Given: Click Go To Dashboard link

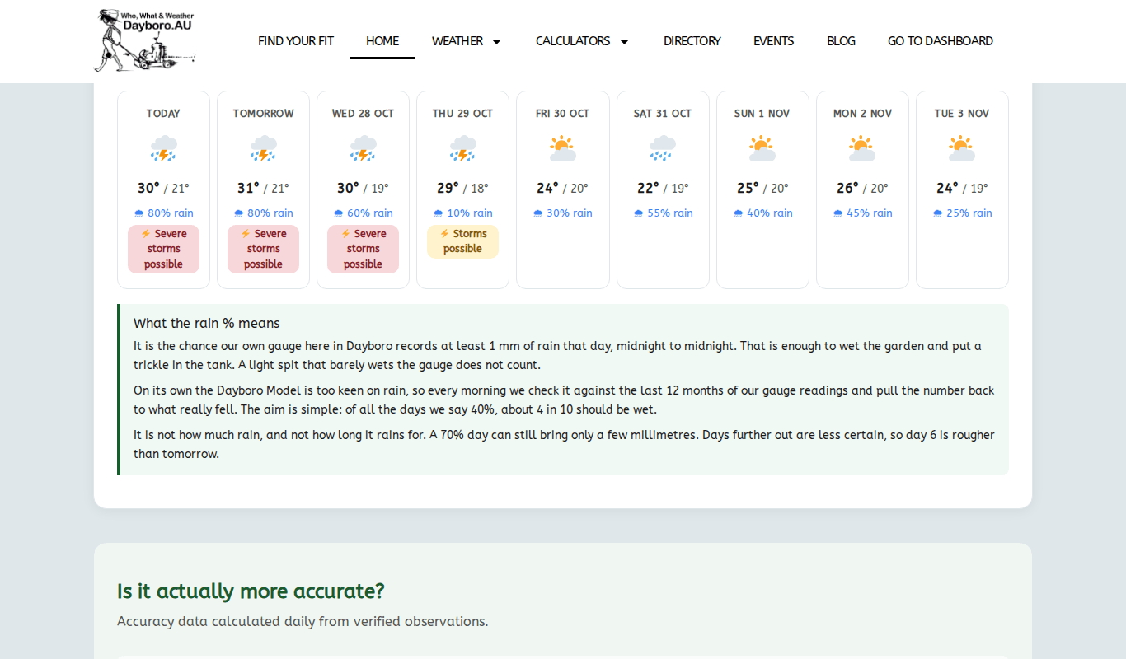Looking at the screenshot, I should [941, 41].
